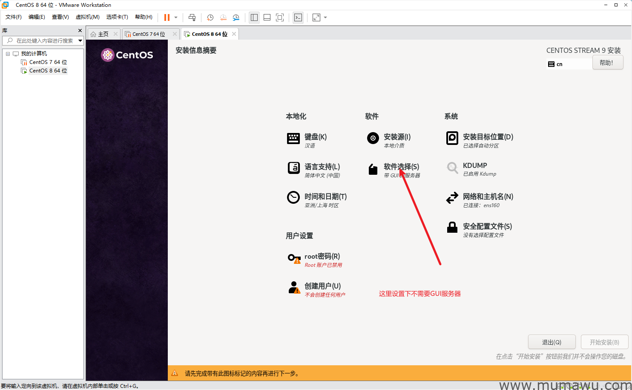Open the keyboard layout settings icon
Viewport: 632px width, 390px height.
pyautogui.click(x=293, y=138)
